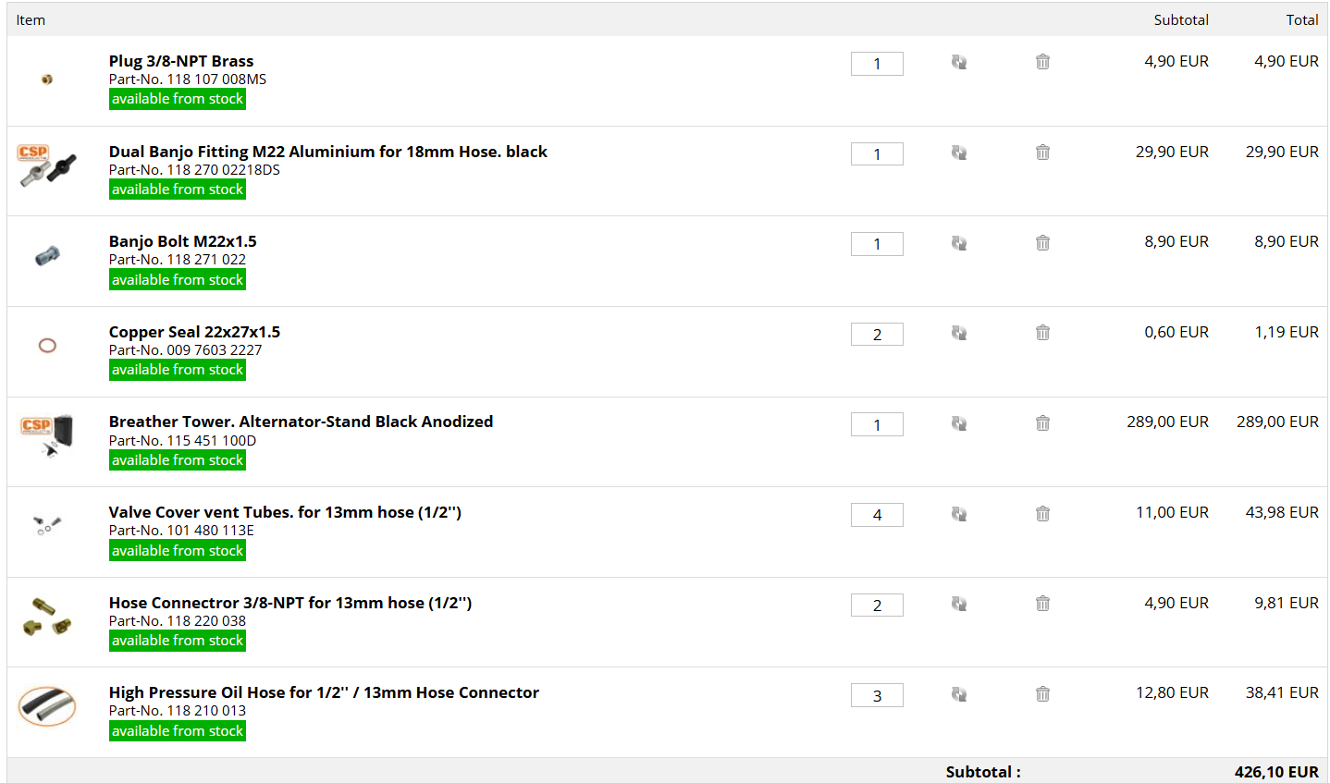The width and height of the screenshot is (1330, 783).
Task: Open the Hose Connector 3/8-NPT product link
Action: [289, 603]
